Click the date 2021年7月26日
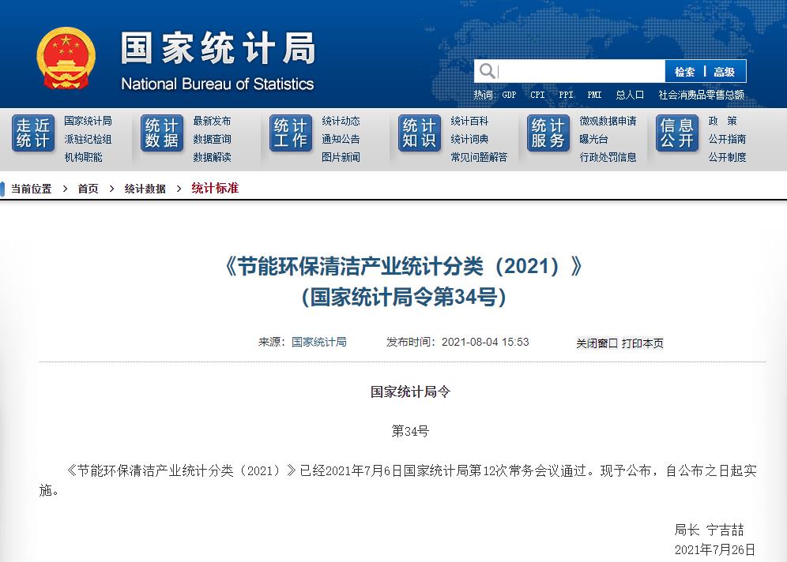787x562 pixels. (x=715, y=549)
